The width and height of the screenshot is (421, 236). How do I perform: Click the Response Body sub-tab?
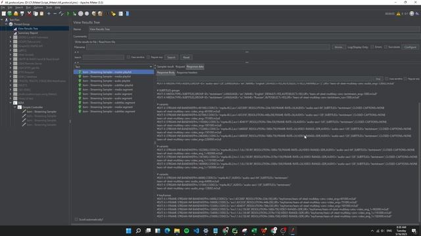click(166, 73)
